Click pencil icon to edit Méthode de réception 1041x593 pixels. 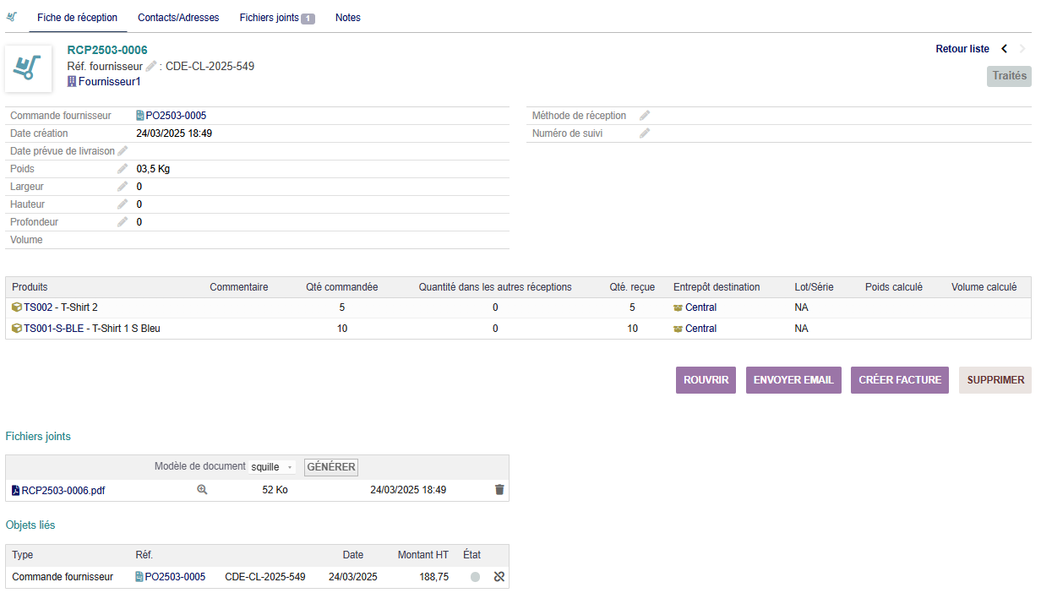tap(645, 116)
